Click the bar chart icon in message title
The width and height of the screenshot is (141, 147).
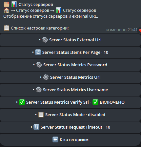[x=14, y=4]
